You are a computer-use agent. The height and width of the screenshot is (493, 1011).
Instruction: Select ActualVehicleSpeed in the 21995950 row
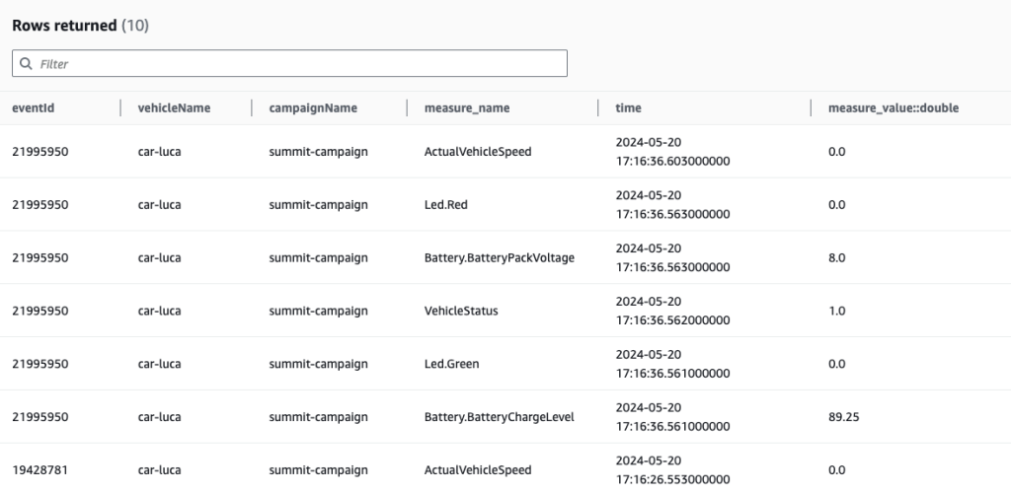[478, 152]
